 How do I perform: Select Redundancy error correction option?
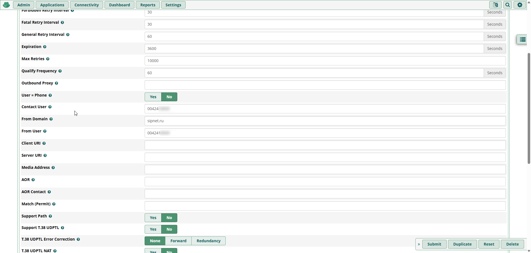pos(209,241)
